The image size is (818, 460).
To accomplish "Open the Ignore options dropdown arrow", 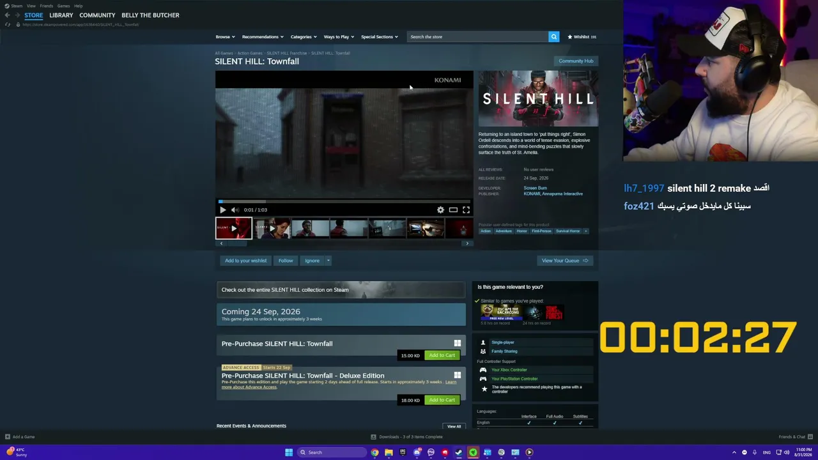I will (x=328, y=261).
